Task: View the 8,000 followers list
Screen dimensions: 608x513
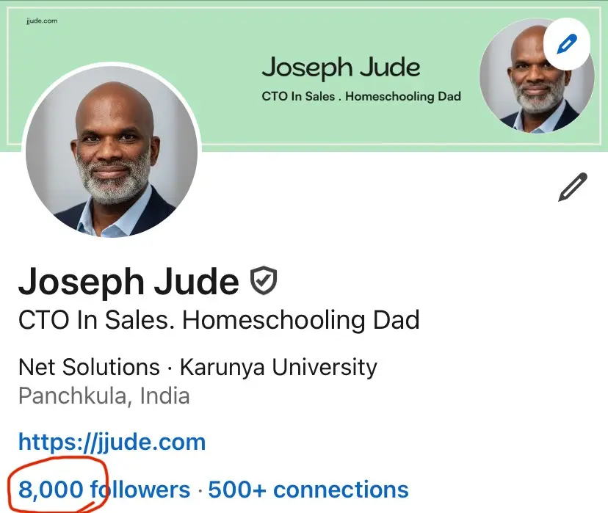Action: coord(103,490)
